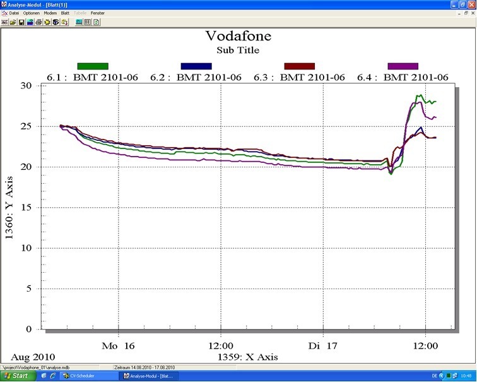Click the 'Mo 16' x-axis label
Screen dimensions: 477x382
118,346
